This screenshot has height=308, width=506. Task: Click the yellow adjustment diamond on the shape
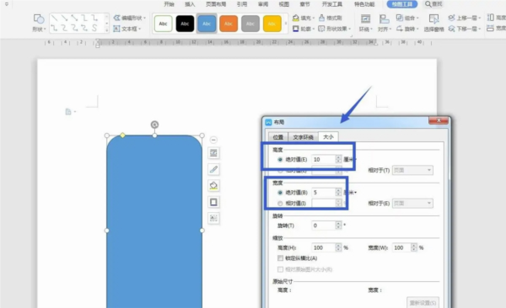tap(122, 135)
